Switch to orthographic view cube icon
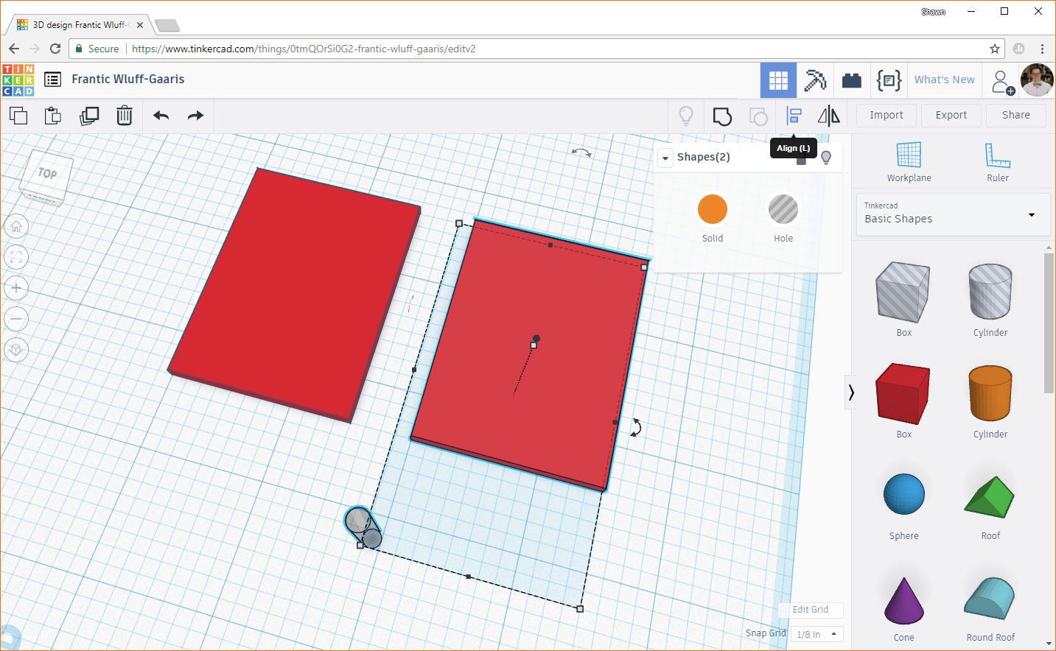Screen dimensions: 1056x651 16,350
